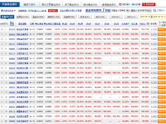Click the 基金申购费率1折起 link
Screen dimensions: 166x124
pos(98,10)
